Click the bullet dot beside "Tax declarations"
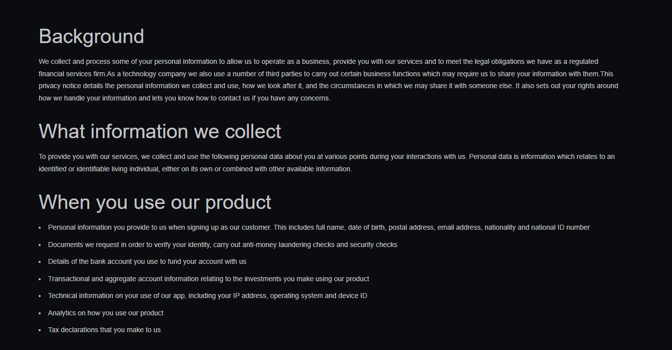The width and height of the screenshot is (672, 350). [x=40, y=330]
